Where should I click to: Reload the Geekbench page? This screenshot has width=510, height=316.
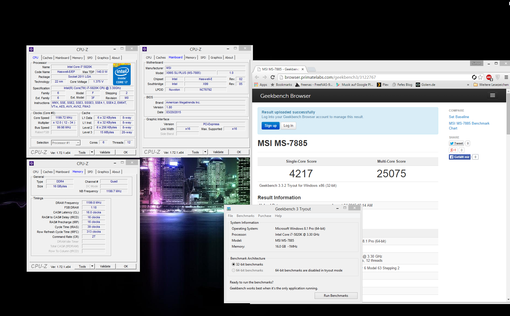click(273, 77)
